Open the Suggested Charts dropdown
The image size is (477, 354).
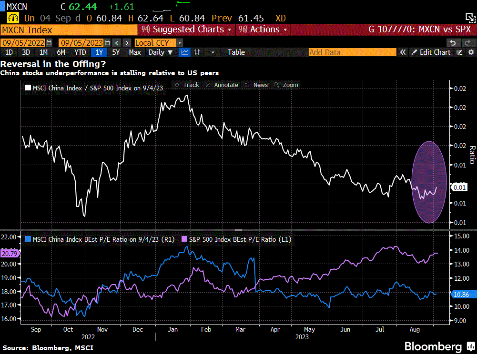186,29
